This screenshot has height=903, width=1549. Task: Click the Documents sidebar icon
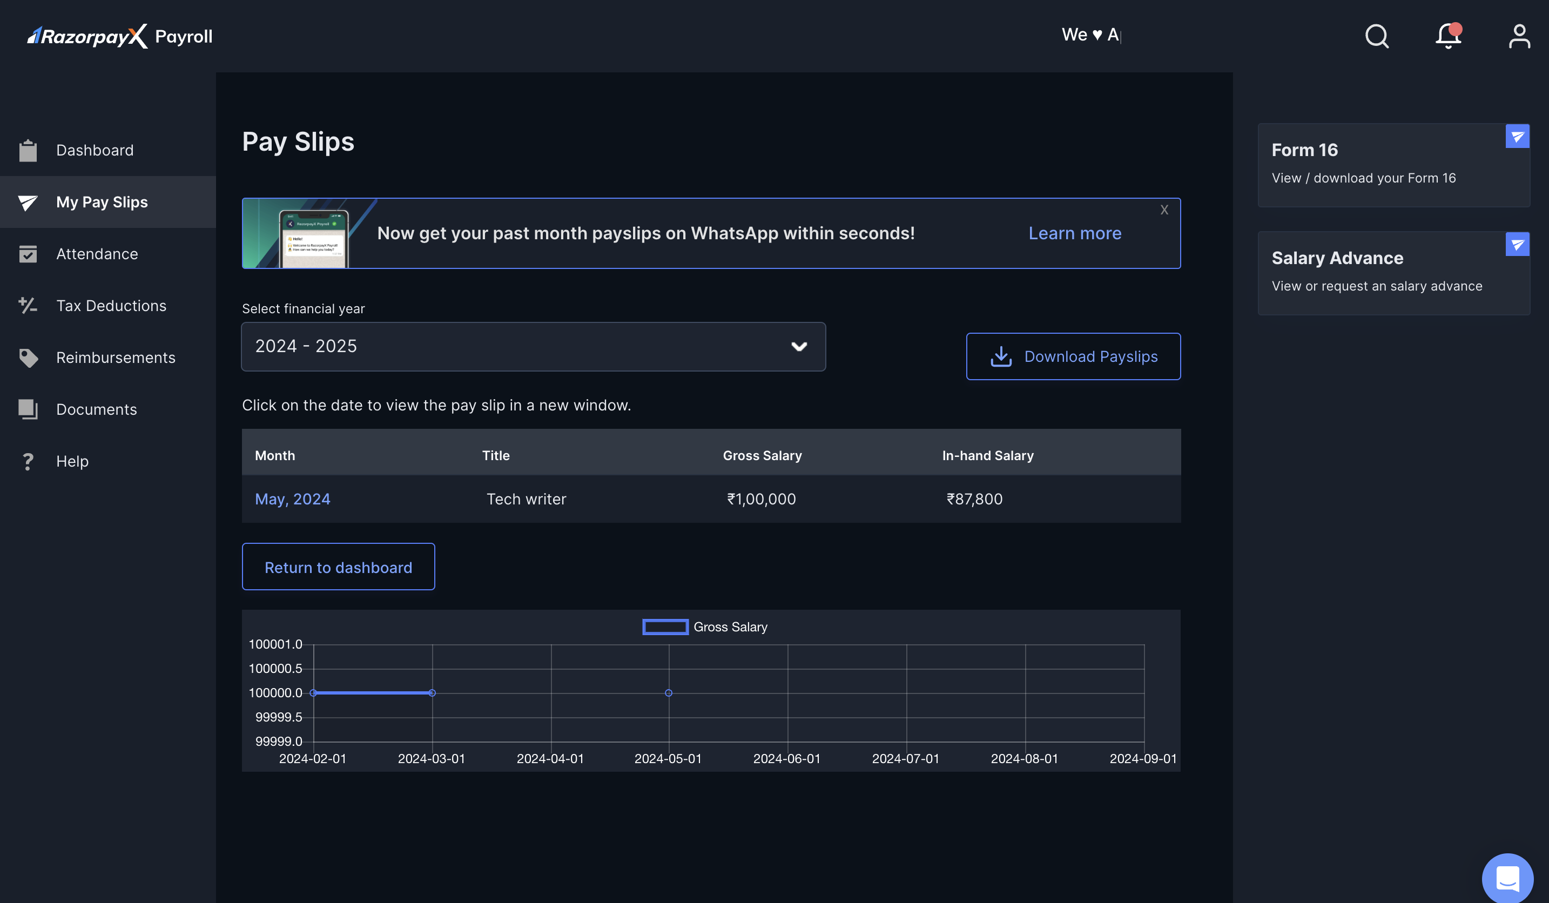pyautogui.click(x=28, y=408)
